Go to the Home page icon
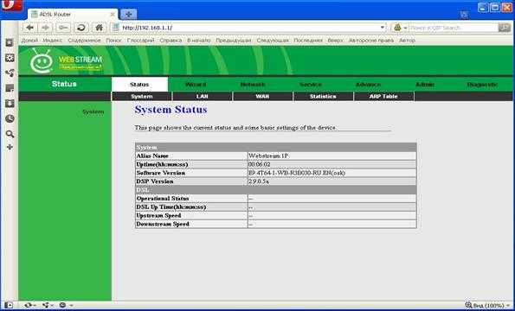Screen dimensions: 515x311 (99, 28)
